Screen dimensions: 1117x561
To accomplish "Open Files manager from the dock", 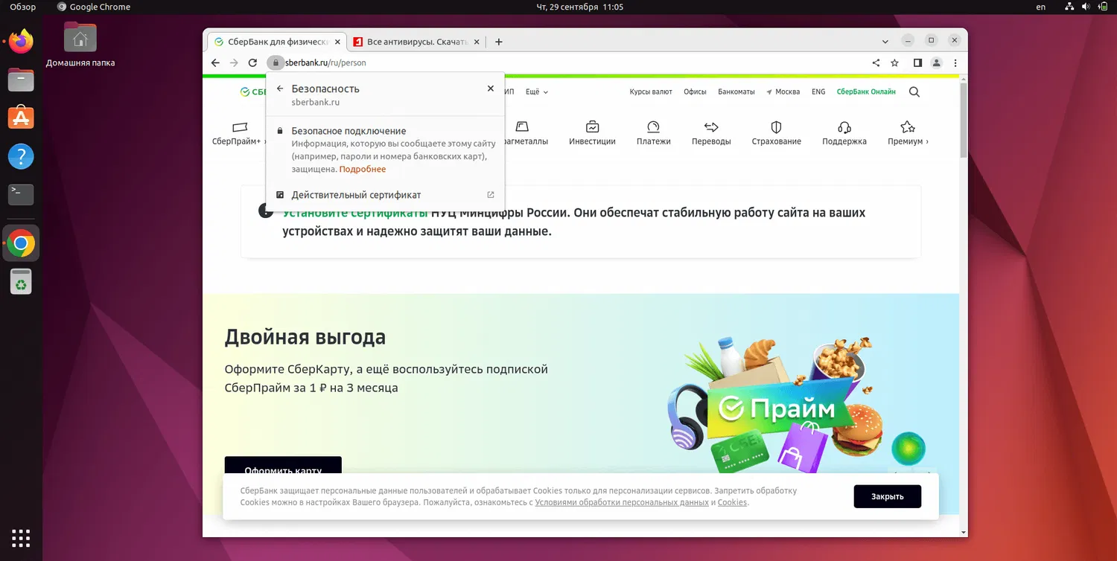I will point(21,80).
